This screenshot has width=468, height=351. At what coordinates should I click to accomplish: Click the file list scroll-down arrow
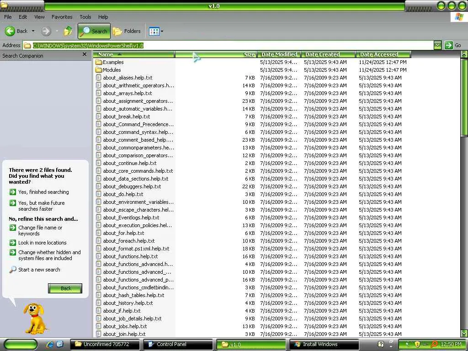click(464, 334)
